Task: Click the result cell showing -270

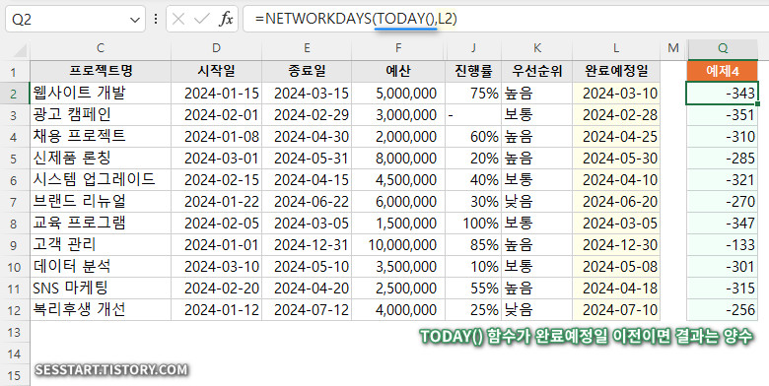Action: click(x=723, y=201)
